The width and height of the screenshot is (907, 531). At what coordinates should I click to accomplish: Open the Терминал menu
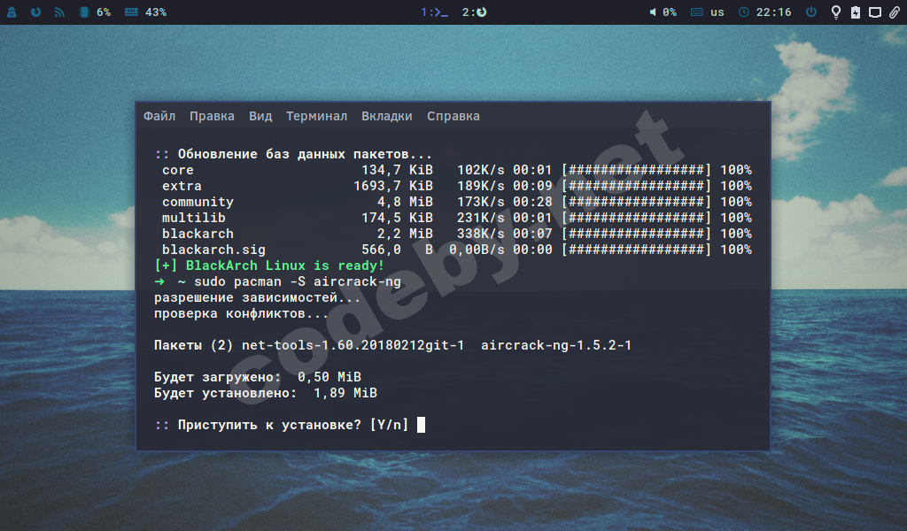click(x=316, y=116)
